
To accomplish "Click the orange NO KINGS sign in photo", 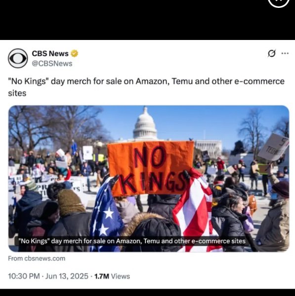I will click(151, 169).
